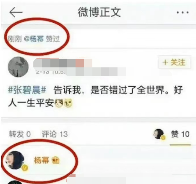The width and height of the screenshot is (196, 184).
Task: Open the three-dot more options menu
Action: [183, 13]
